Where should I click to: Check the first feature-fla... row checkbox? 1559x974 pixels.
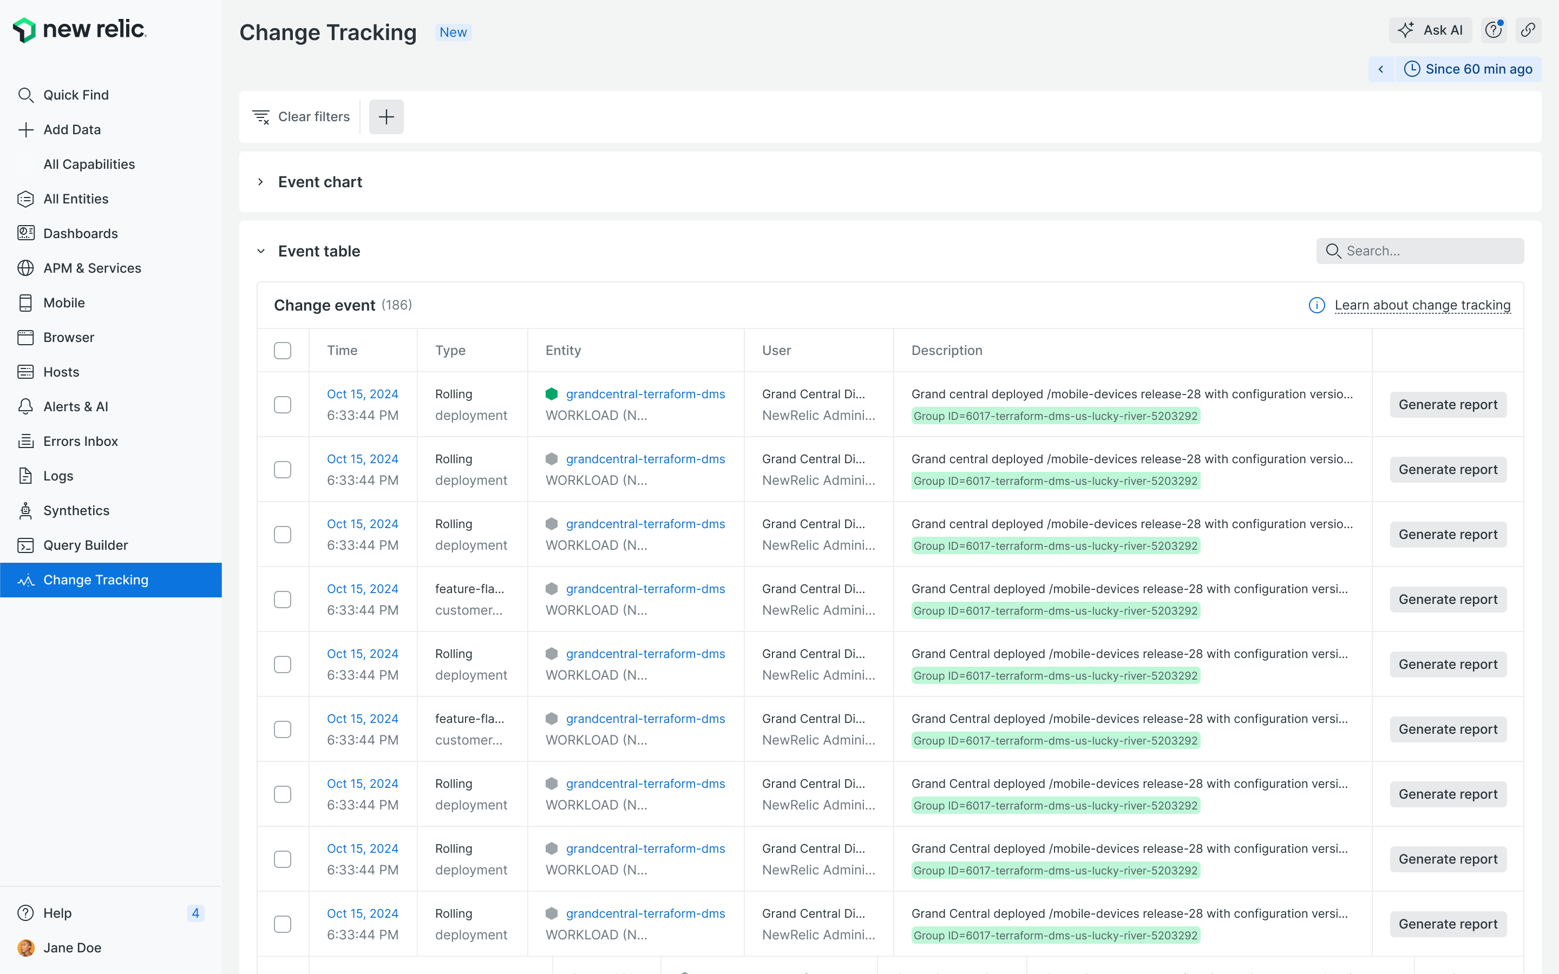282,600
